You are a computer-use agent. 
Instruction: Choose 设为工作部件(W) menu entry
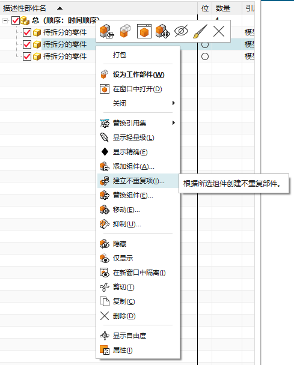point(138,74)
